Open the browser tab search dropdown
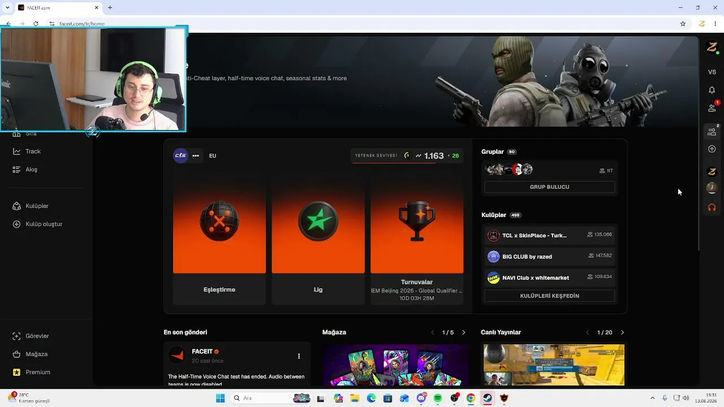 click(x=7, y=8)
